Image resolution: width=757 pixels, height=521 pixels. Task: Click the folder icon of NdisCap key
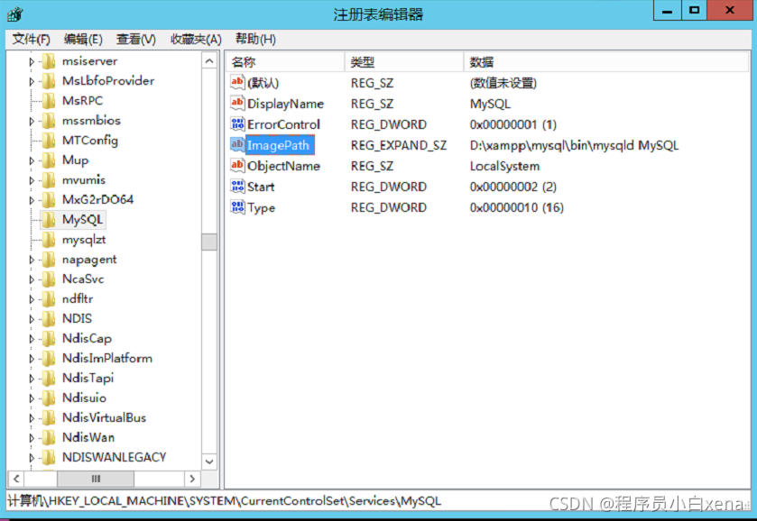49,339
